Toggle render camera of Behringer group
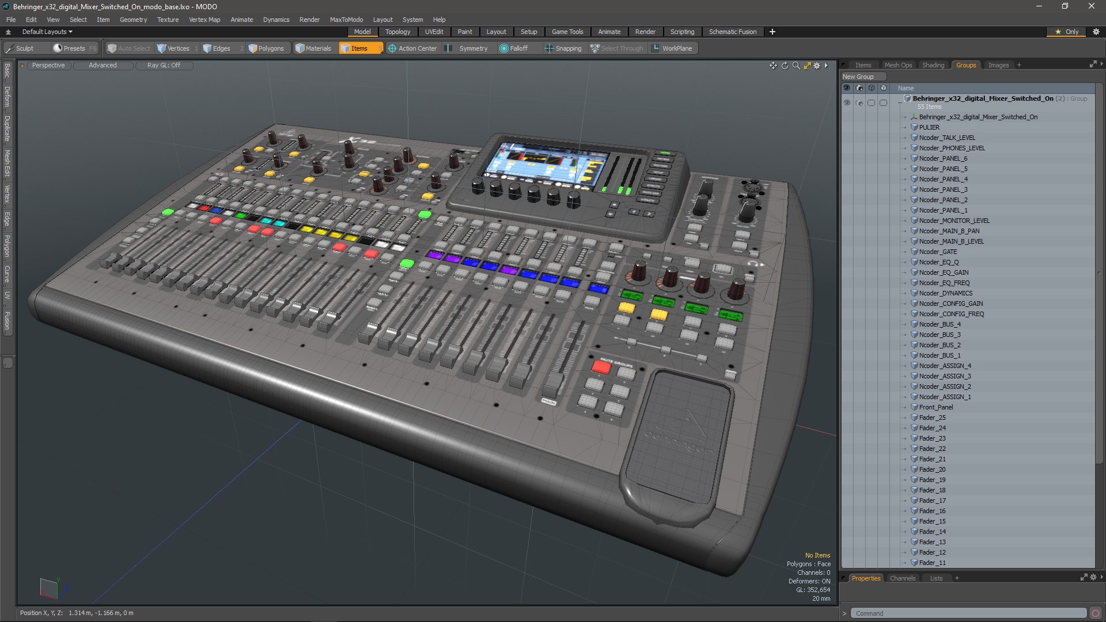The image size is (1106, 622). [x=859, y=103]
